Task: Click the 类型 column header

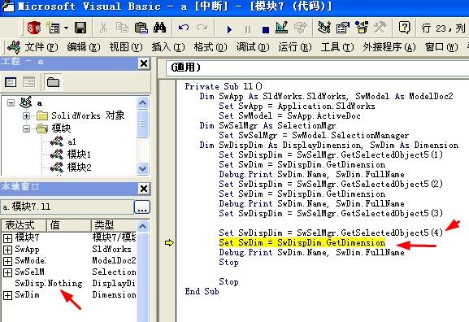Action: pyautogui.click(x=114, y=225)
